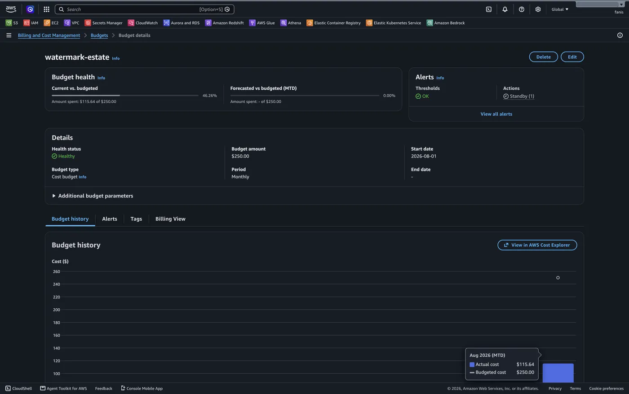
Task: Open CloudWatch shortcut
Action: pyautogui.click(x=143, y=23)
